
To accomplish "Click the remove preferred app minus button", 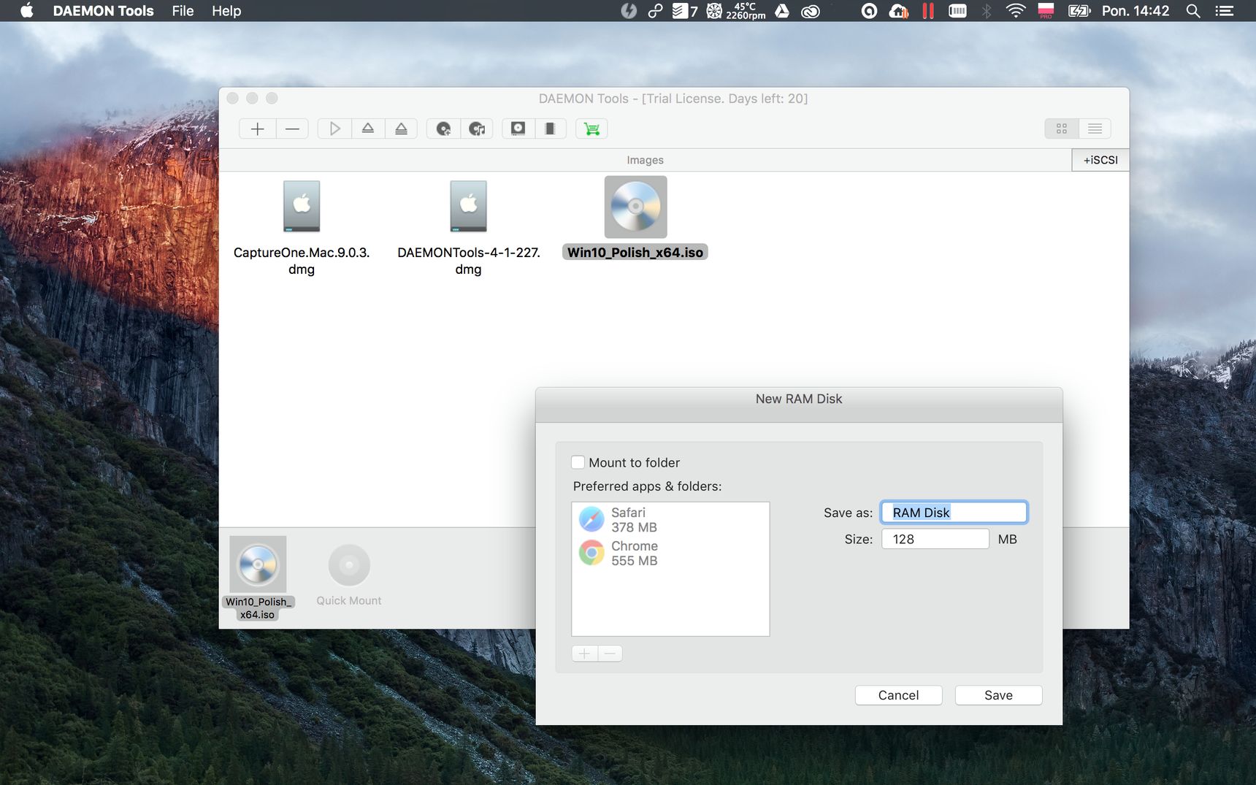I will [610, 654].
